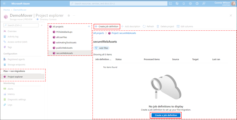The image size is (237, 120).
Task: Go to Home breadcrumb
Action: click(x=7, y=10)
